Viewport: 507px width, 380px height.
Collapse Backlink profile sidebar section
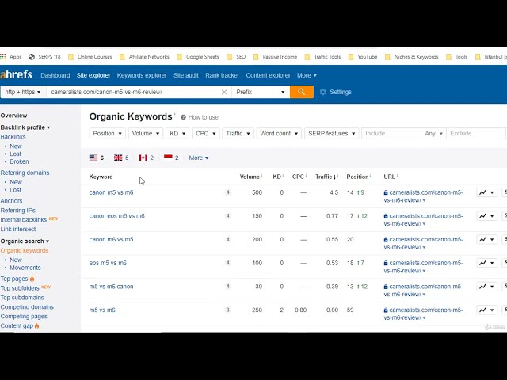tap(25, 127)
